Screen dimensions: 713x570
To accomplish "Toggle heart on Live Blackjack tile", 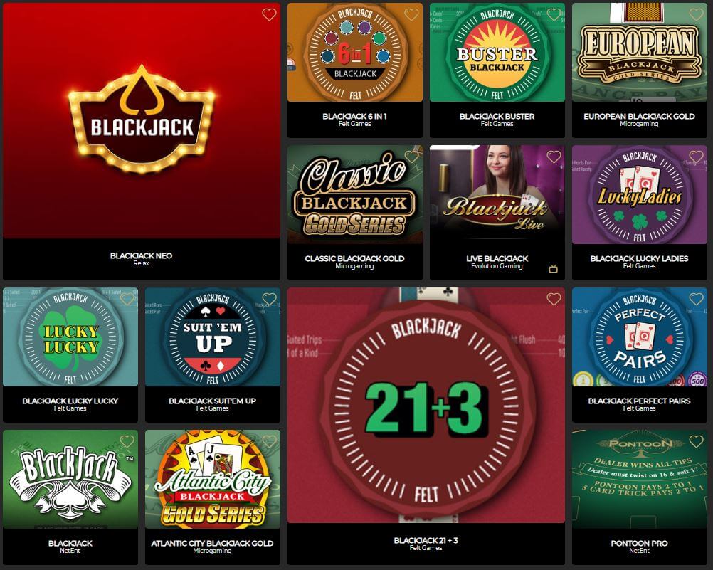I will pos(554,157).
